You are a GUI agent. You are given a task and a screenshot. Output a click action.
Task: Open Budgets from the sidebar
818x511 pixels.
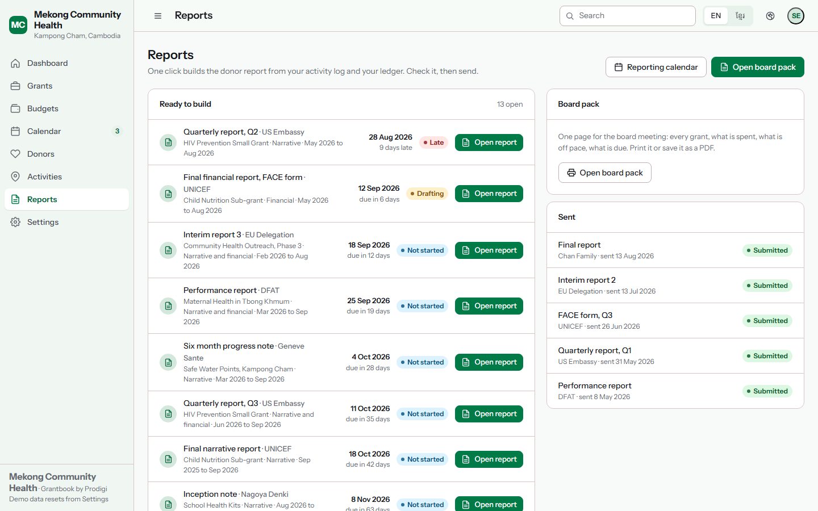[x=66, y=108]
